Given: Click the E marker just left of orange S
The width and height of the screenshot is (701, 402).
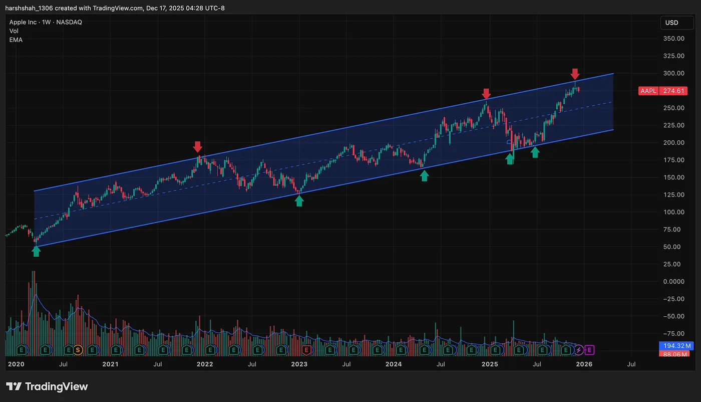Looking at the screenshot, I should pos(68,349).
